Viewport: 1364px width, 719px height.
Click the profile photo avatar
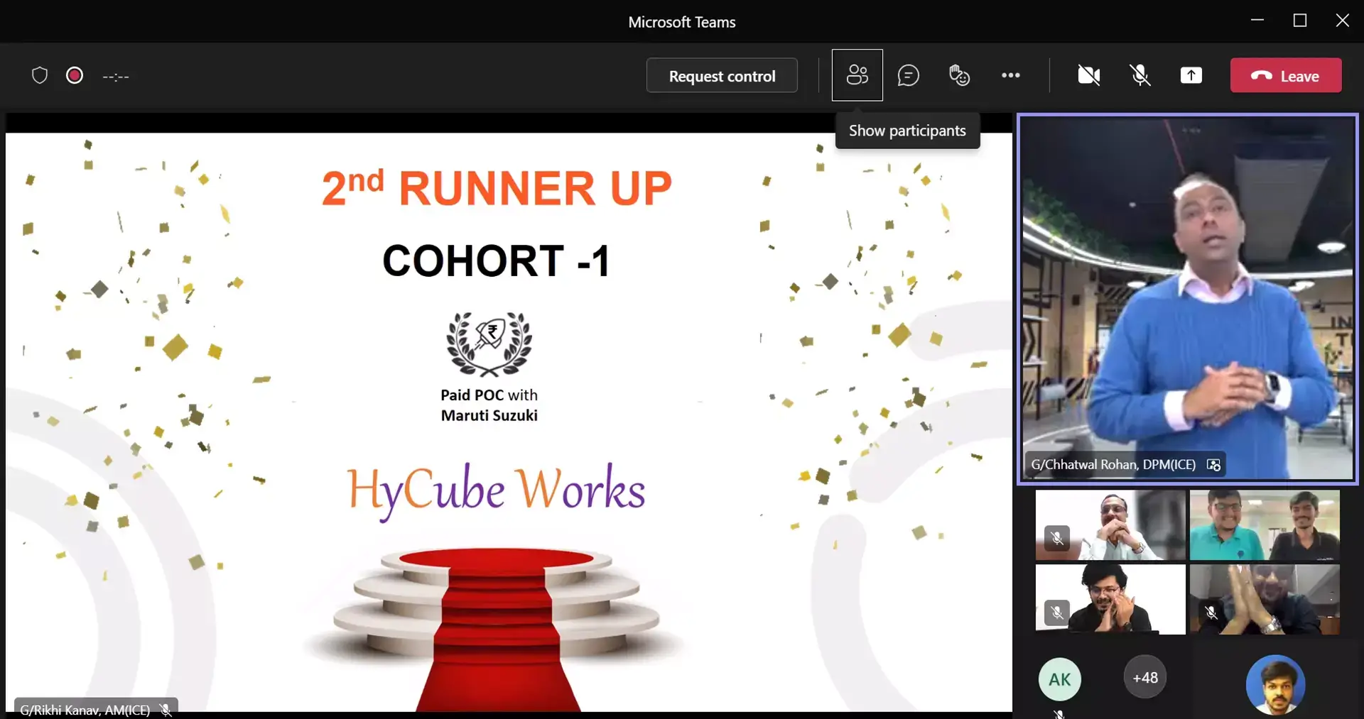click(x=1275, y=685)
